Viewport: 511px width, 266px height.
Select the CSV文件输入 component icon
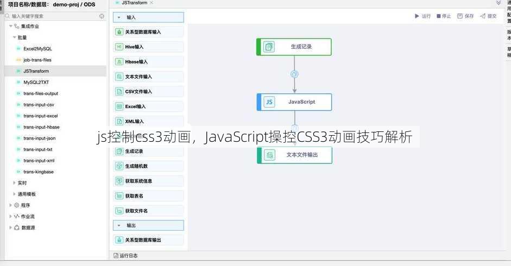coord(119,92)
